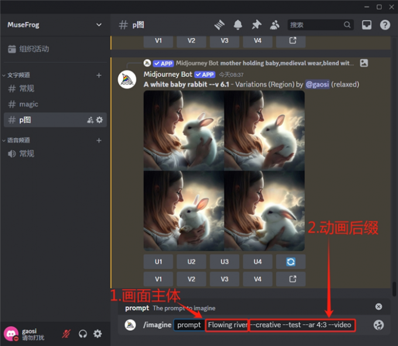
Task: Click V4 in the top message row
Action: 258,41
